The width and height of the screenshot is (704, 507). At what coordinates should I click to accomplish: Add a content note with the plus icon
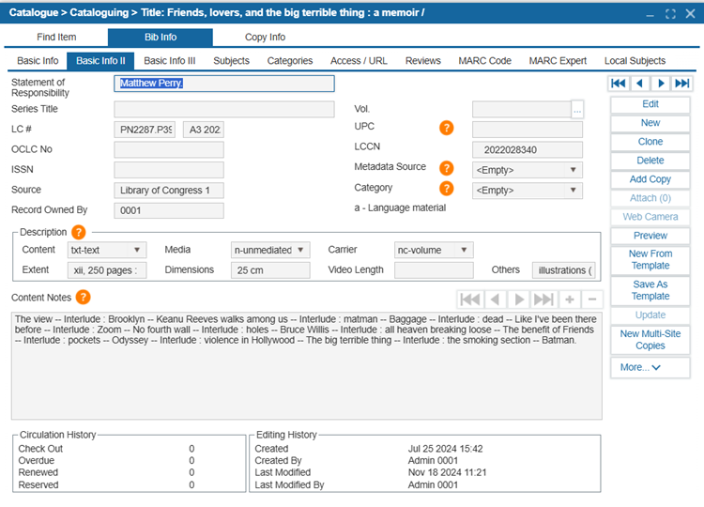click(570, 300)
